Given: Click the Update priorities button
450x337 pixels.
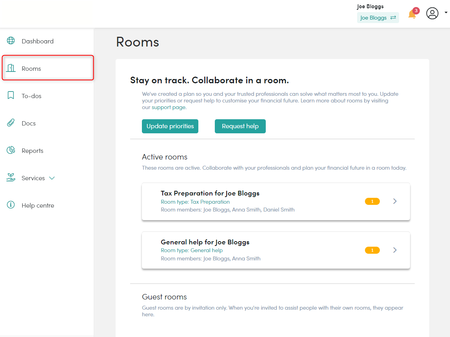Looking at the screenshot, I should click(170, 126).
